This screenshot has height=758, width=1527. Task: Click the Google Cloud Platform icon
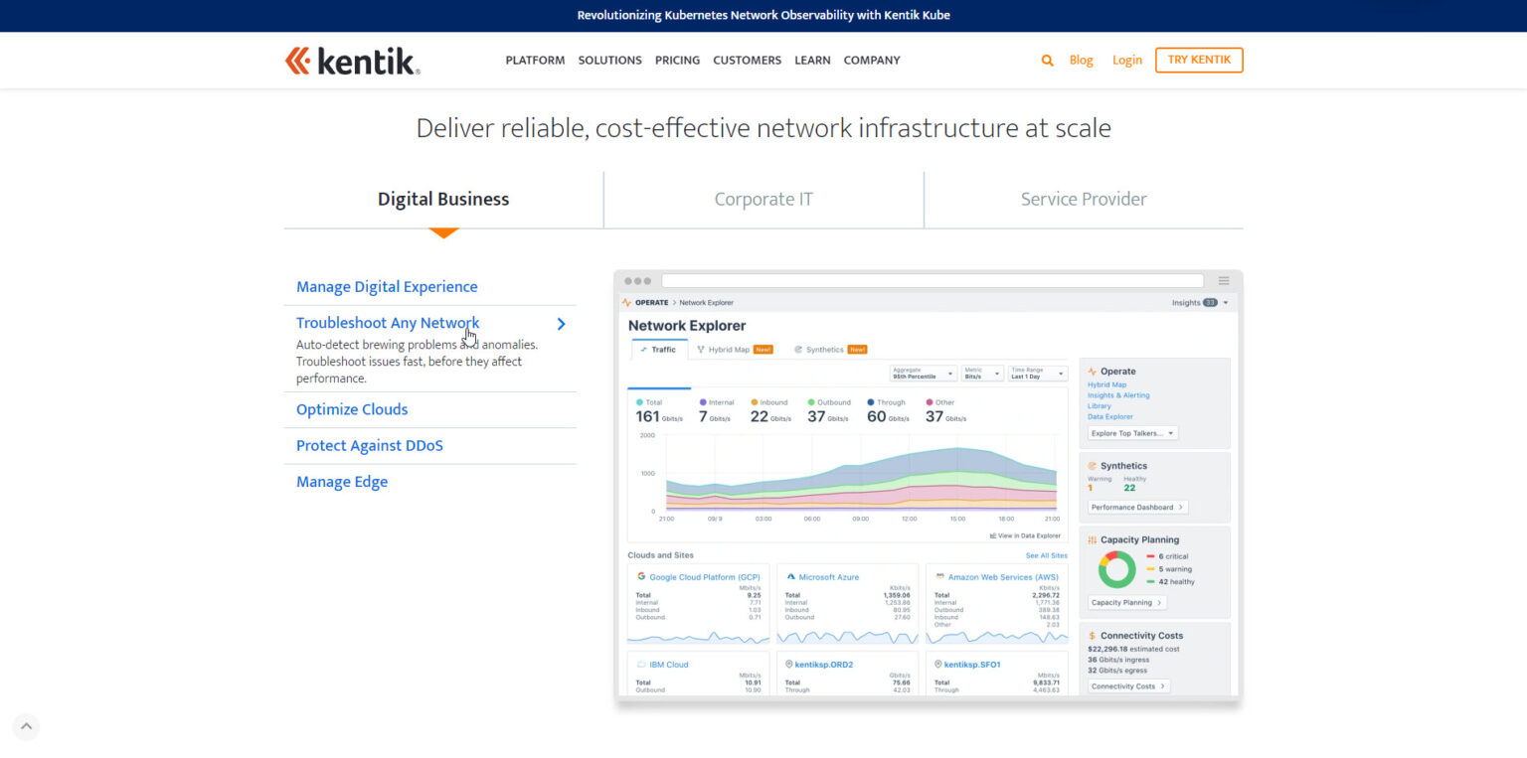coord(641,576)
